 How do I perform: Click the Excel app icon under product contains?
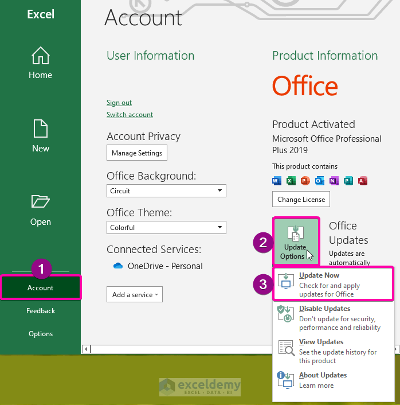tap(291, 181)
